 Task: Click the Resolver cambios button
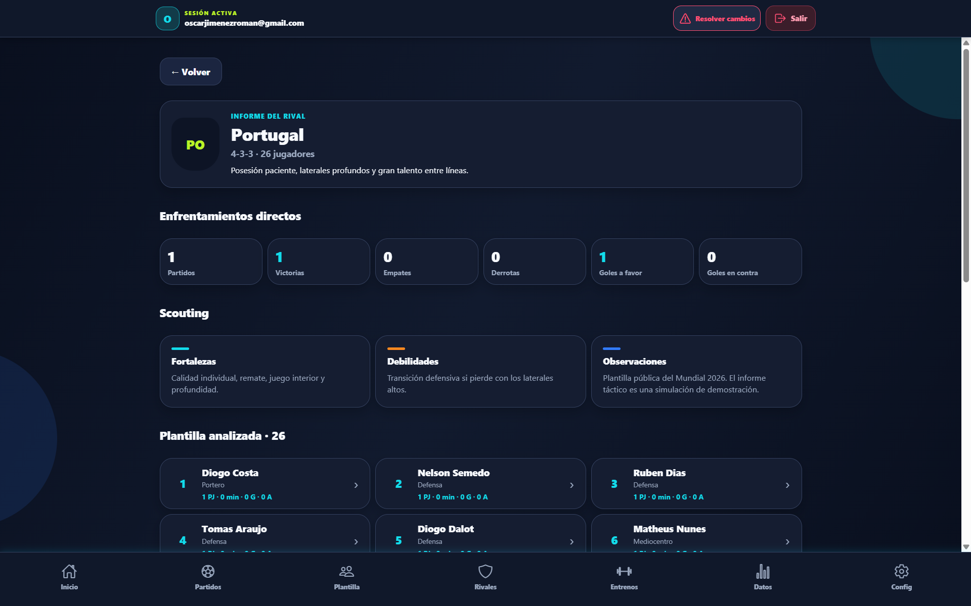point(717,19)
